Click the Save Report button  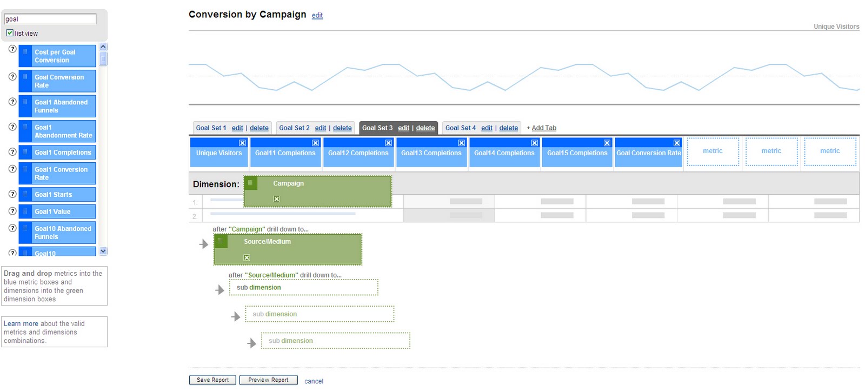212,380
